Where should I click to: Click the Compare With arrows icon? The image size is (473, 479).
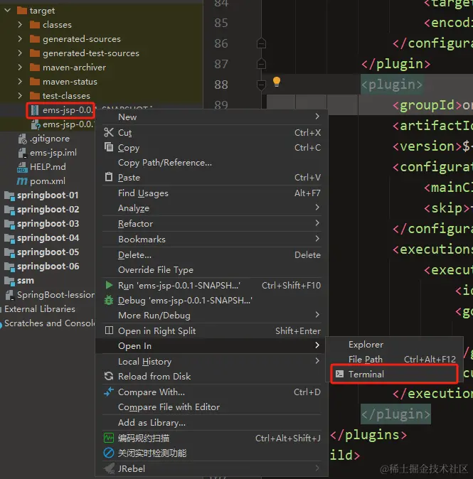click(x=109, y=392)
